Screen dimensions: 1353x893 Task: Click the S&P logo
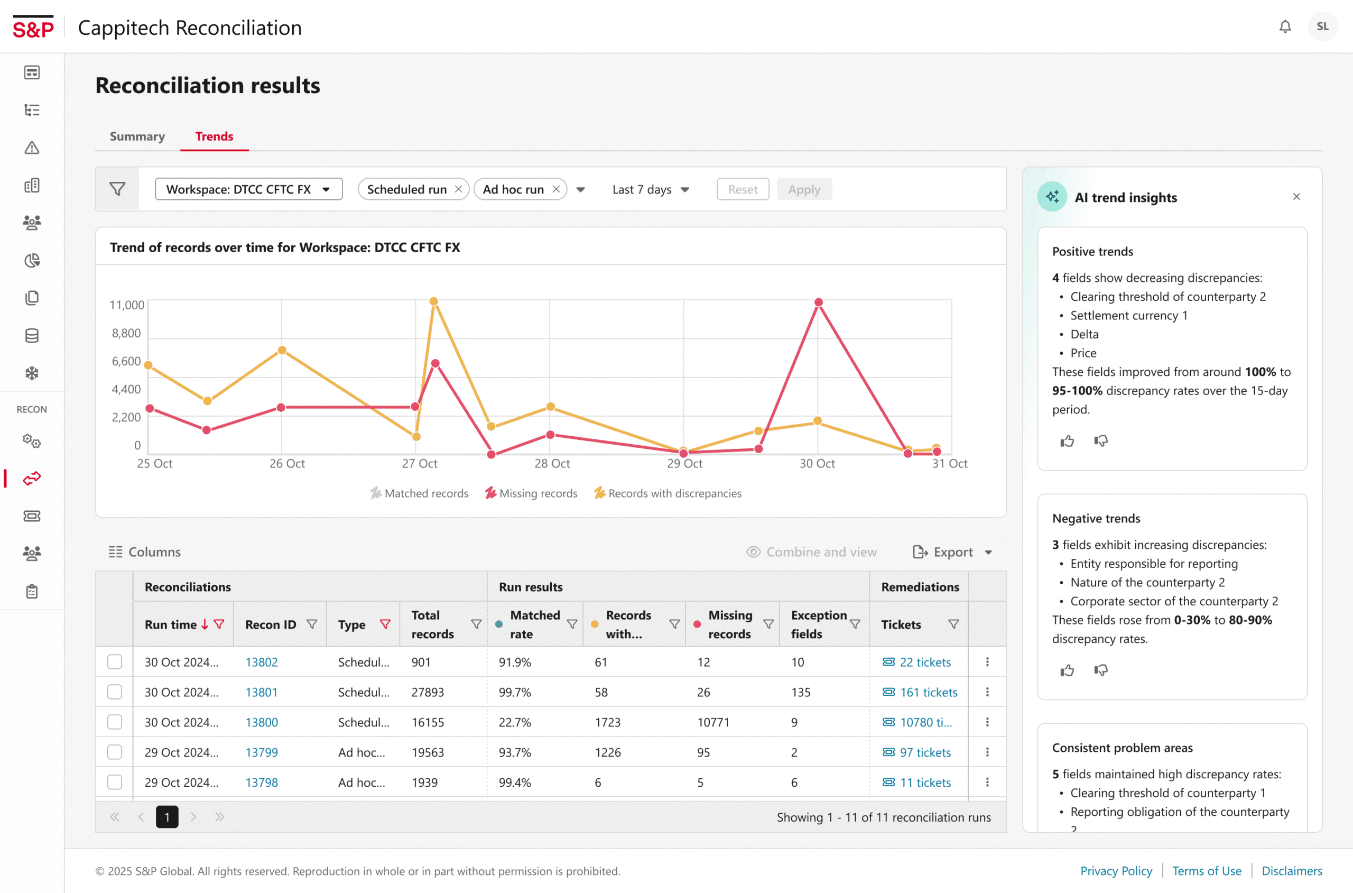(x=33, y=27)
